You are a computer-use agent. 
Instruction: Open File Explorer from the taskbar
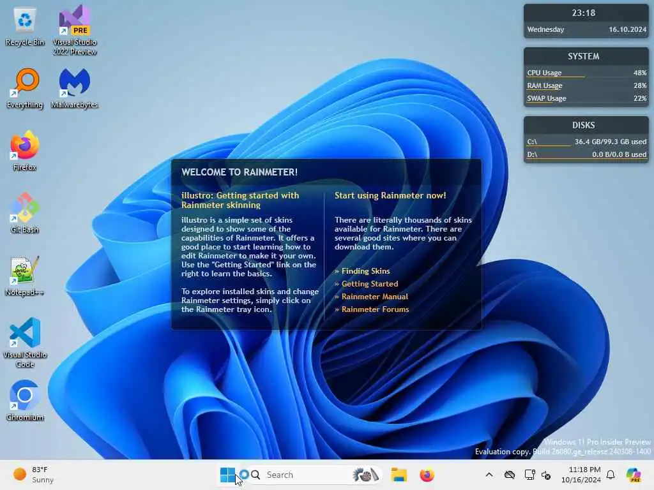pyautogui.click(x=399, y=475)
